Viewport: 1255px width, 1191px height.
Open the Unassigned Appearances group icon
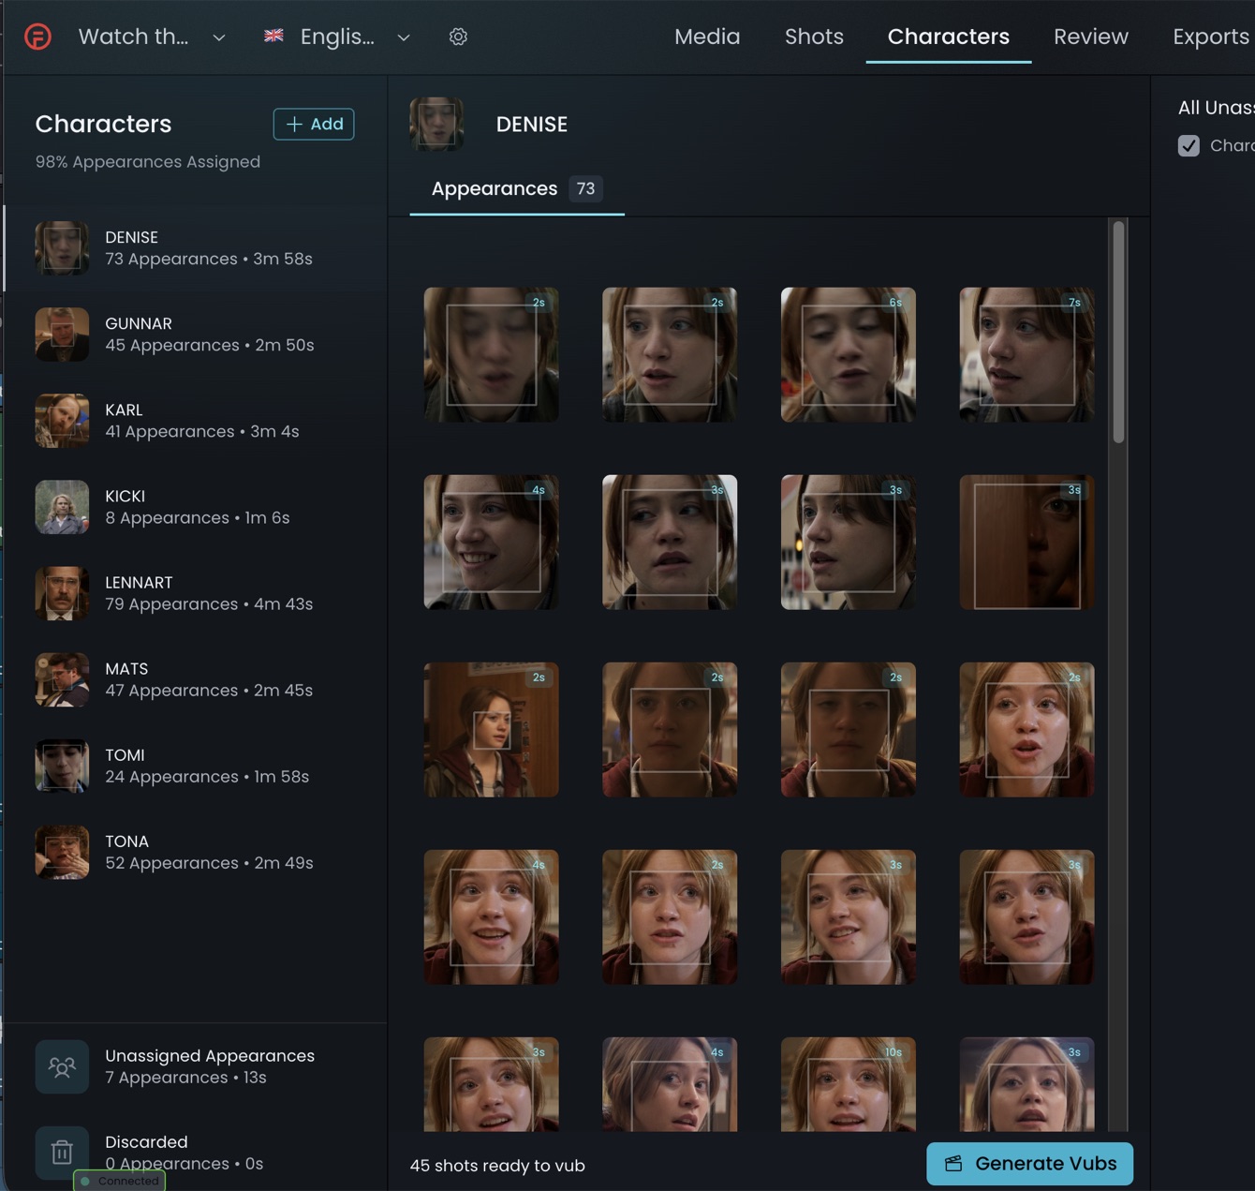(62, 1066)
